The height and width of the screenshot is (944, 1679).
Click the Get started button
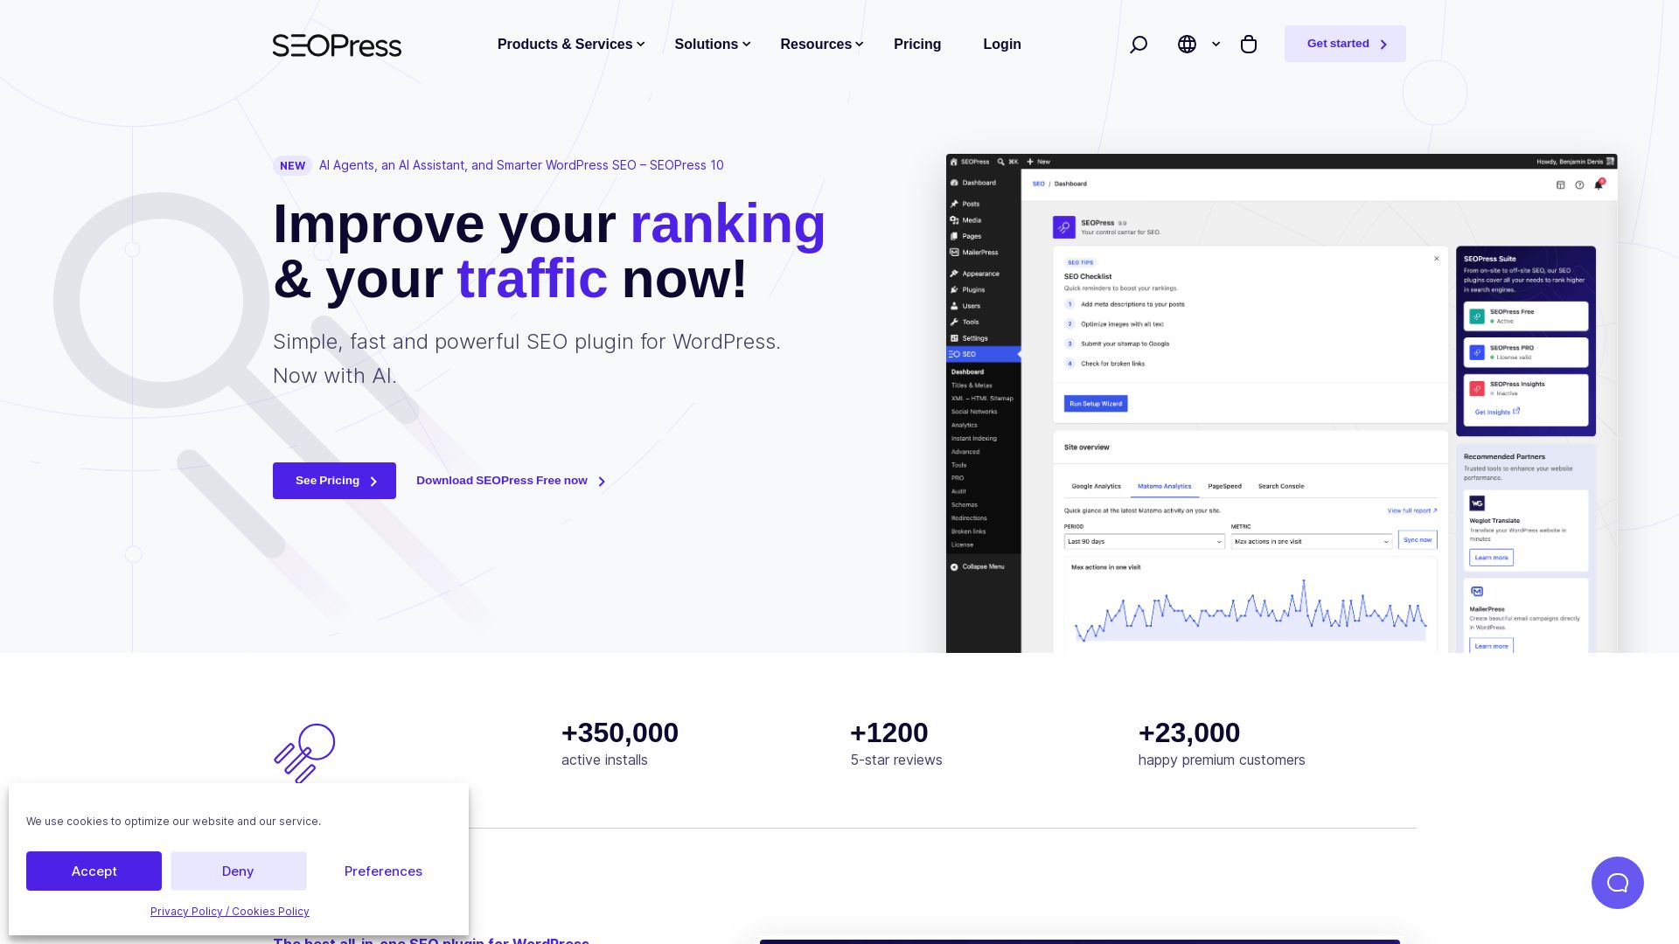[x=1345, y=44]
